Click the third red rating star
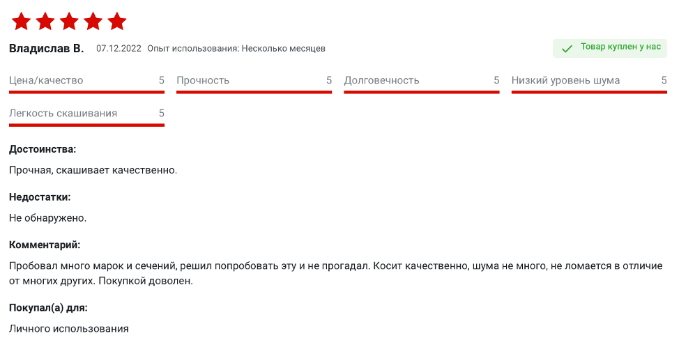Screen dimensions: 679x354 coord(69,22)
